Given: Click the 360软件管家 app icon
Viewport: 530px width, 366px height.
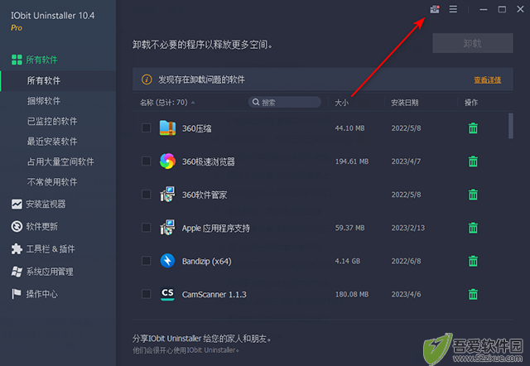Looking at the screenshot, I should point(167,195).
